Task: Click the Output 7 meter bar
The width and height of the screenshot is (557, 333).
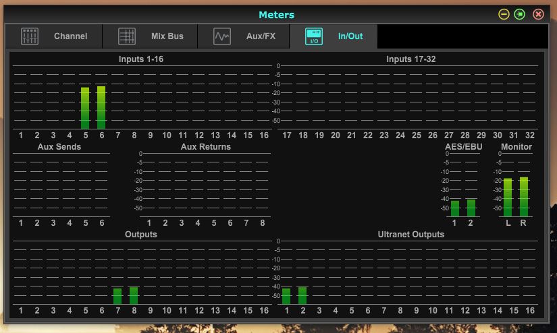Action: click(x=117, y=296)
